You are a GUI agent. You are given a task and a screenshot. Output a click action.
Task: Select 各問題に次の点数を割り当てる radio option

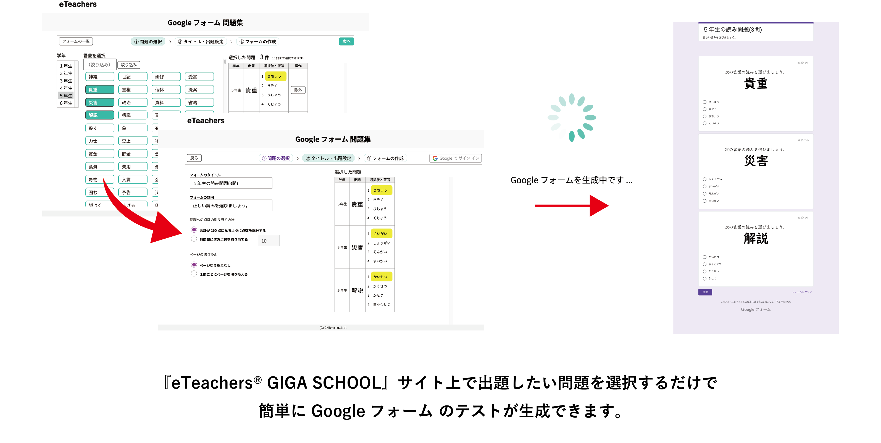point(194,239)
